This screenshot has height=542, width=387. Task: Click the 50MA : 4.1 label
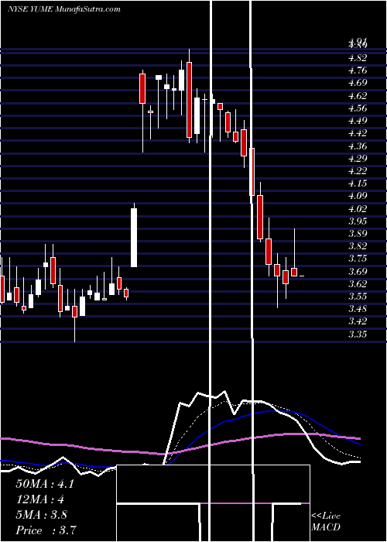coord(45,484)
